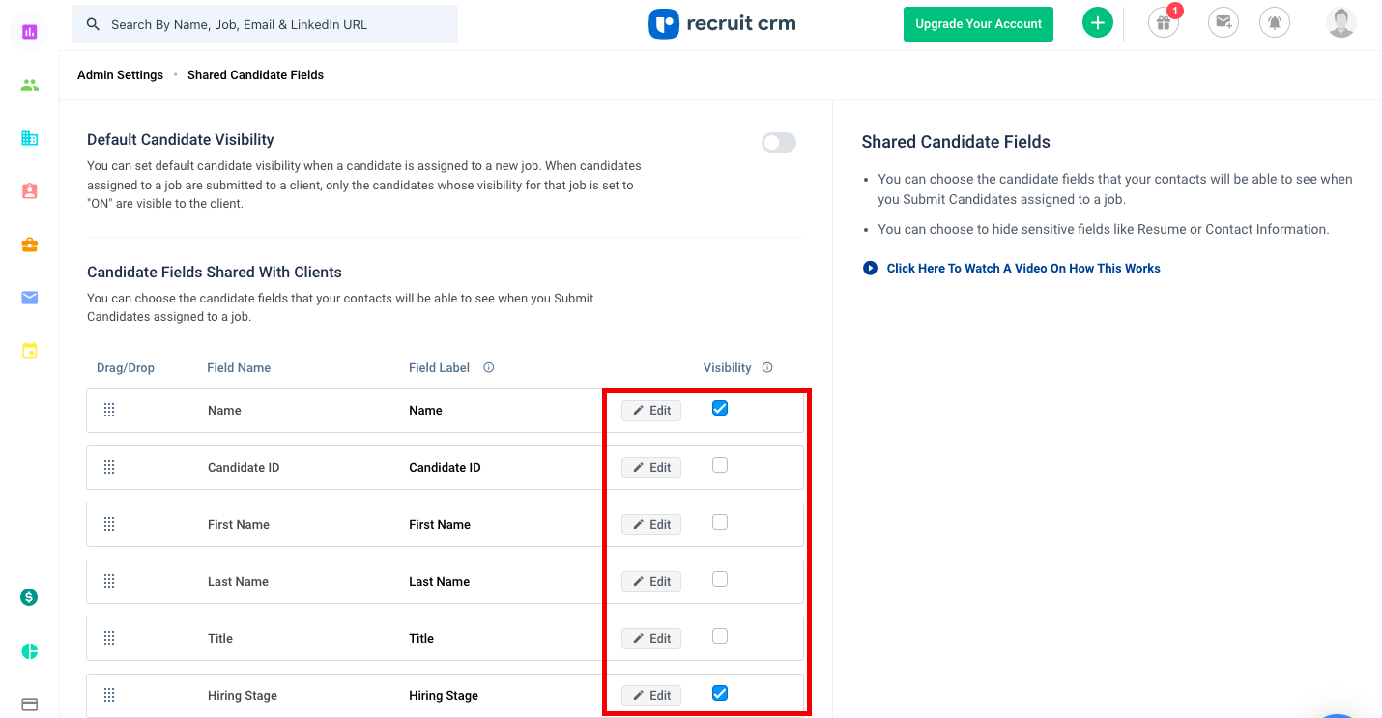The width and height of the screenshot is (1382, 718).
Task: Open the blue mail sidebar icon
Action: (x=29, y=298)
